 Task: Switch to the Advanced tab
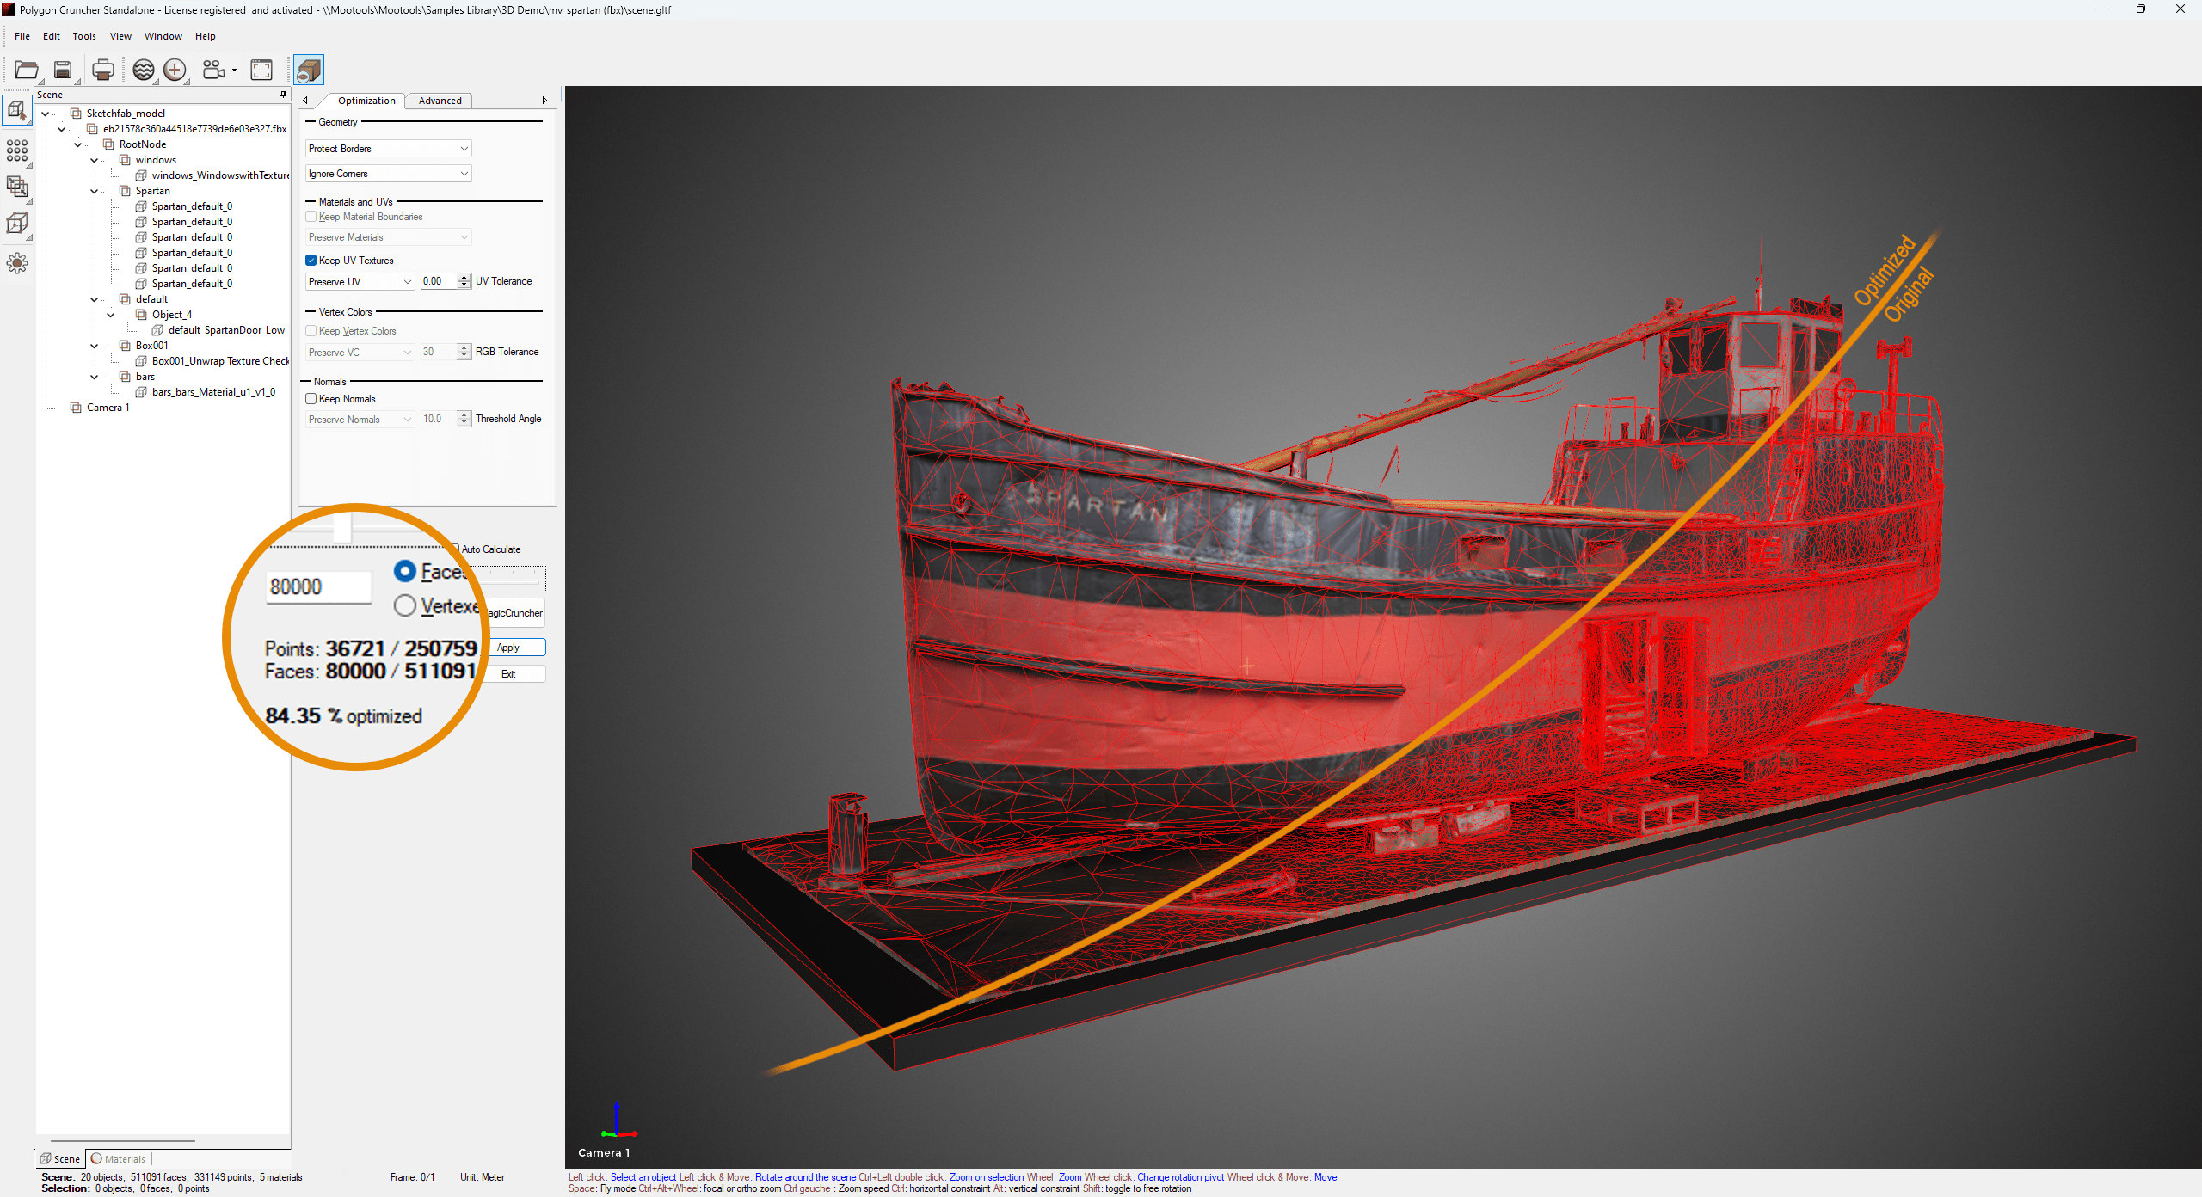click(x=440, y=101)
